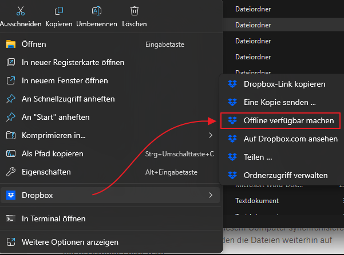The image size is (344, 255).
Task: Select In neuem Fenster öffnen
Action: pyautogui.click(x=65, y=80)
